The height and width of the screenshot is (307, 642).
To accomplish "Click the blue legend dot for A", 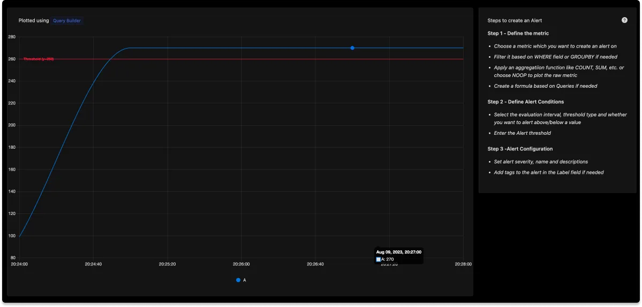I will click(238, 280).
